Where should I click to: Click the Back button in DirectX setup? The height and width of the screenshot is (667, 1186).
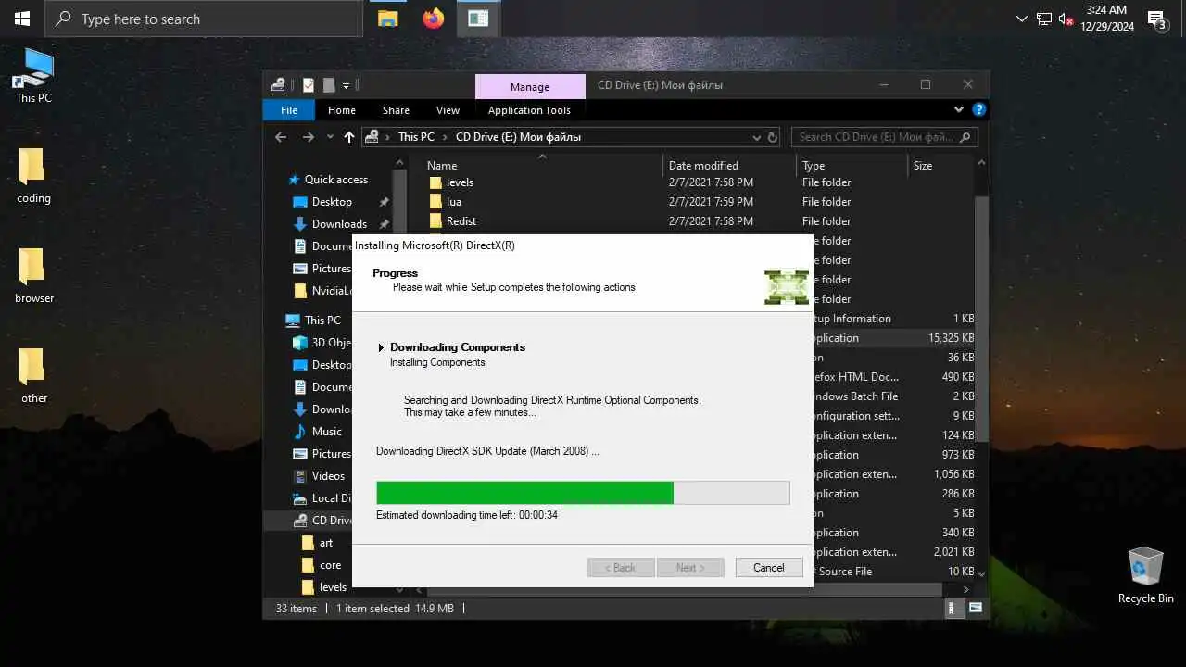coord(621,568)
